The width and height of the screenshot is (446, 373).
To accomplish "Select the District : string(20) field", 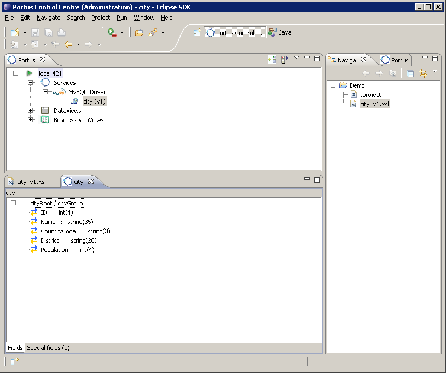I will (x=68, y=241).
